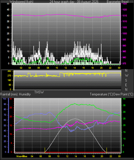Click the sunset yellow marker line
Screen dimensions: 134x160
(107, 150)
